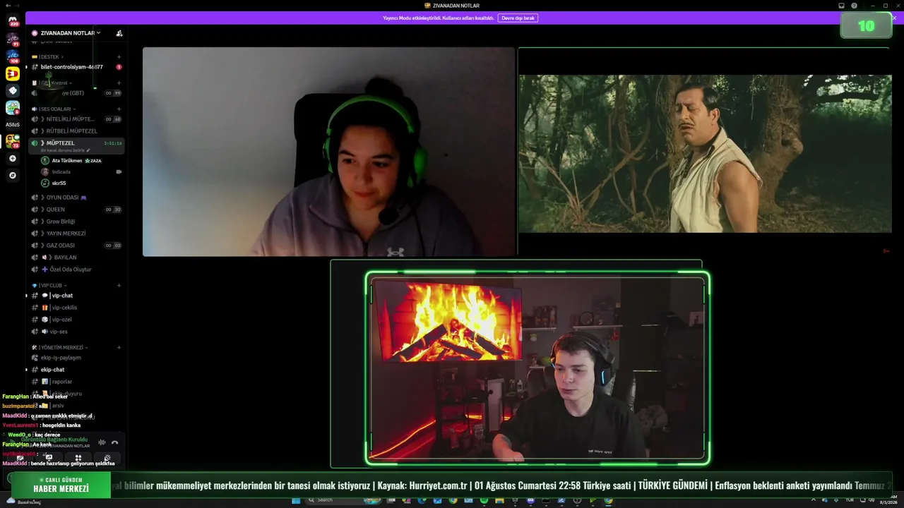
Task: Open the yellow and red server icon
Action: coord(13,73)
